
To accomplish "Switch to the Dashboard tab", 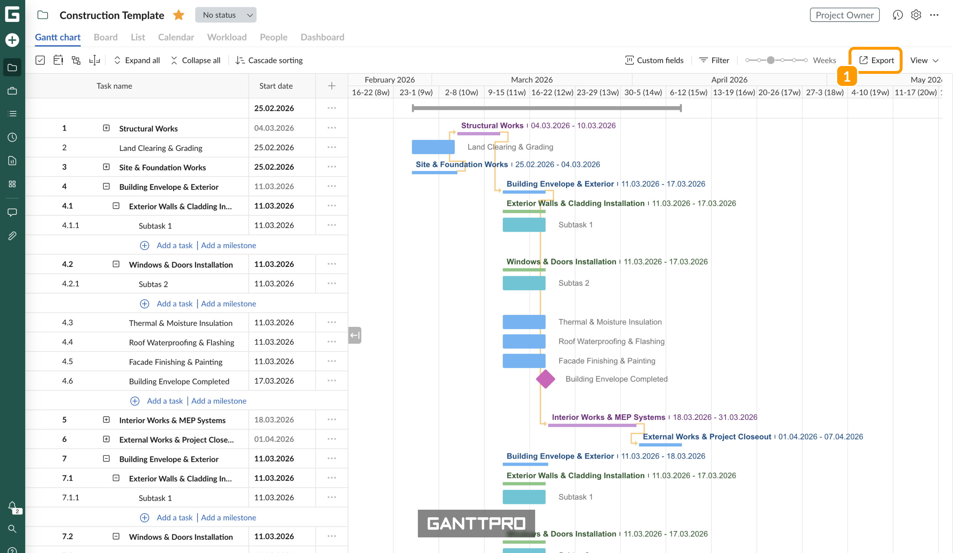I will point(322,37).
